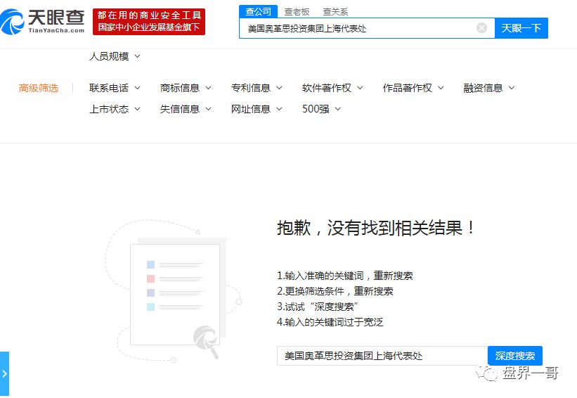Click the deep search input field
The height and width of the screenshot is (398, 577).
(x=382, y=356)
